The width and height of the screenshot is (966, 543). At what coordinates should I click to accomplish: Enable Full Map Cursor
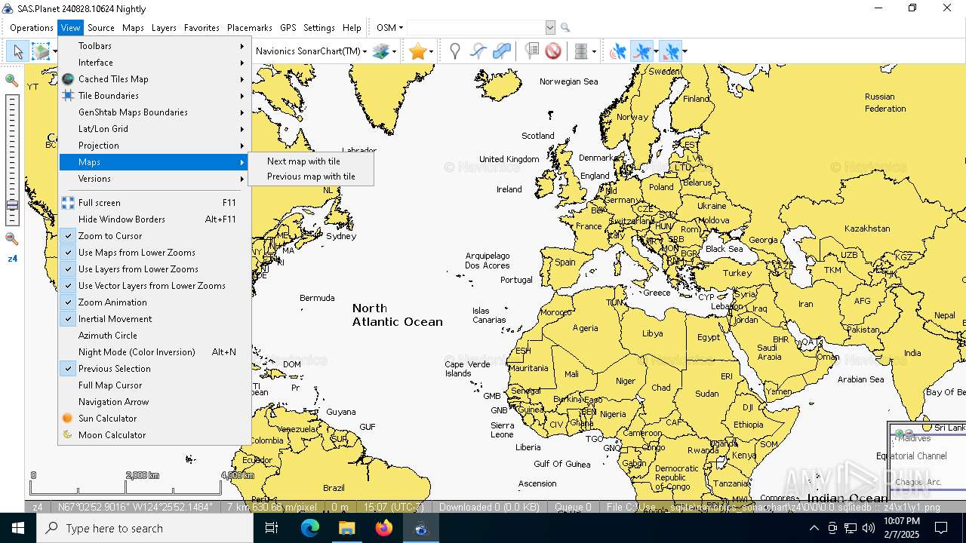coord(155,385)
